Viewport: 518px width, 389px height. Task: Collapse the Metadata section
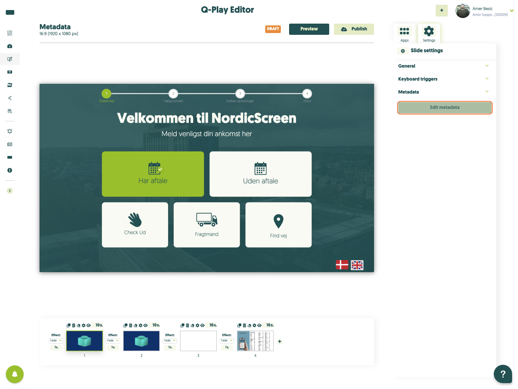443,92
